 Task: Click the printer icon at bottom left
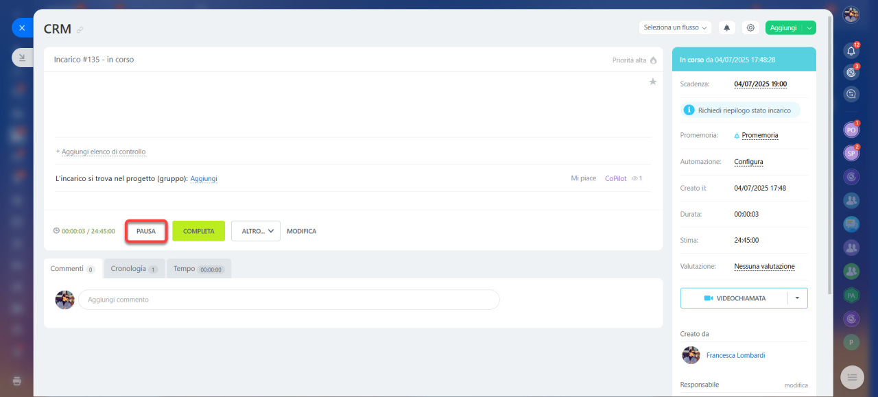pos(17,381)
